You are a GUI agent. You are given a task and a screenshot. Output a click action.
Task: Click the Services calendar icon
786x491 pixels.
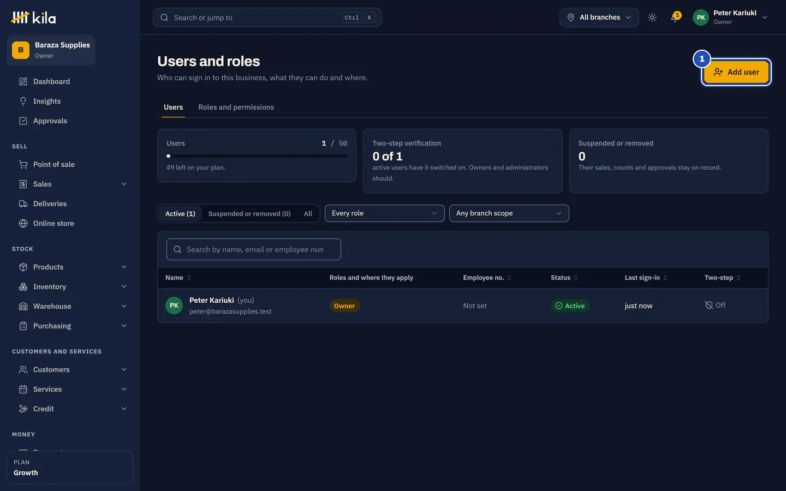pos(23,389)
